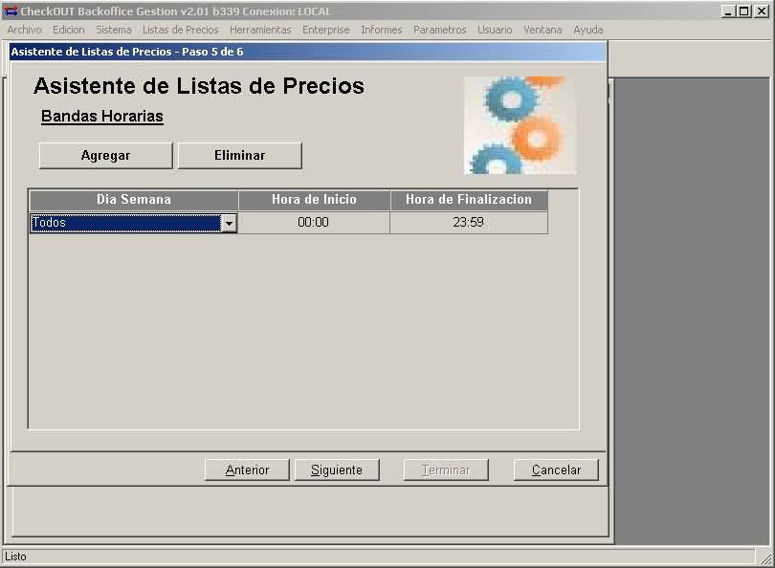Select the 00:00 start time cell
The width and height of the screenshot is (775, 568).
[314, 222]
